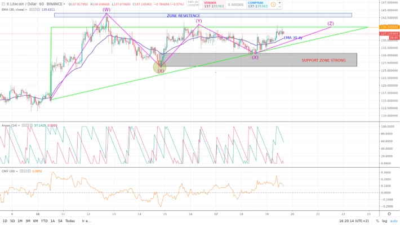
Task: Click the chart settings gear icon
Action: coord(389,214)
